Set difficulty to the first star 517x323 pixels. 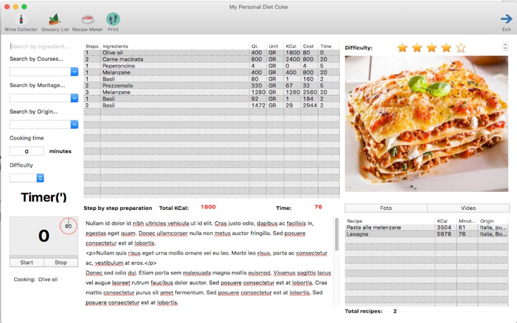pyautogui.click(x=402, y=48)
